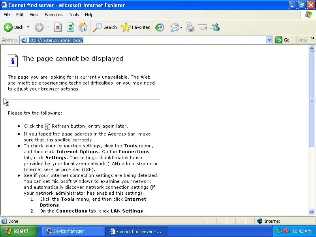Click the red security shield tray icon

(286, 231)
